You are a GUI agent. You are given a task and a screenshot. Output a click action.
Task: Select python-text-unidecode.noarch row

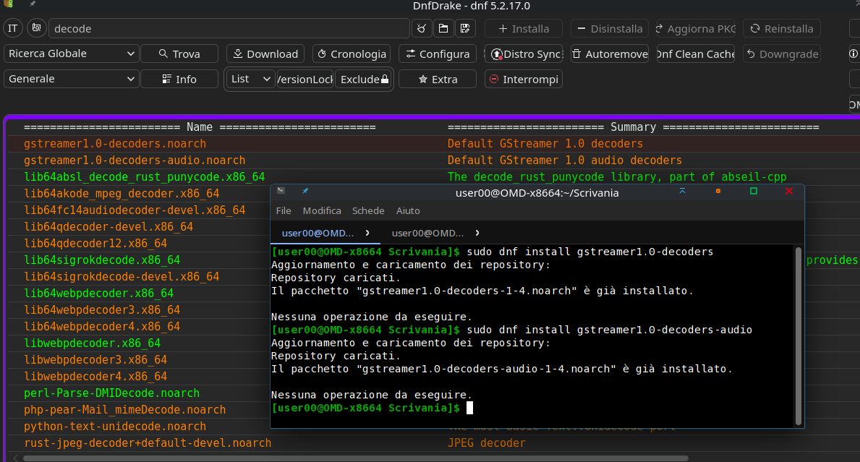coord(114,427)
